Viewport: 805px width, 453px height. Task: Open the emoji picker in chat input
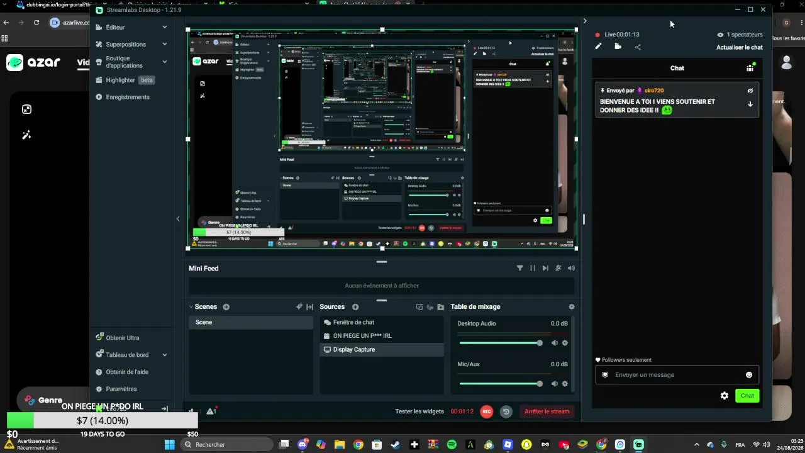749,375
